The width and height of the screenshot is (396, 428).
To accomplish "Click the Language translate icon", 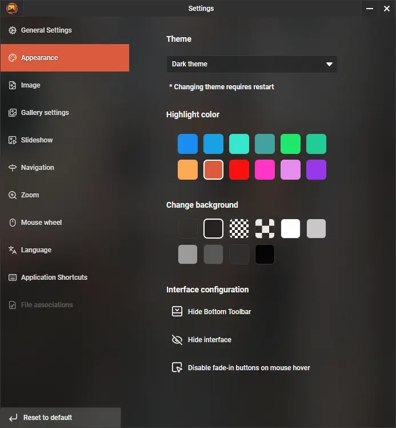I will point(13,250).
